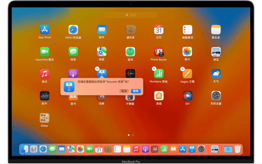Image resolution: width=262 pixels, height=164 pixels.
Task: Launch 预览 from the Launchpad grid
Action: pyautogui.click(x=216, y=52)
